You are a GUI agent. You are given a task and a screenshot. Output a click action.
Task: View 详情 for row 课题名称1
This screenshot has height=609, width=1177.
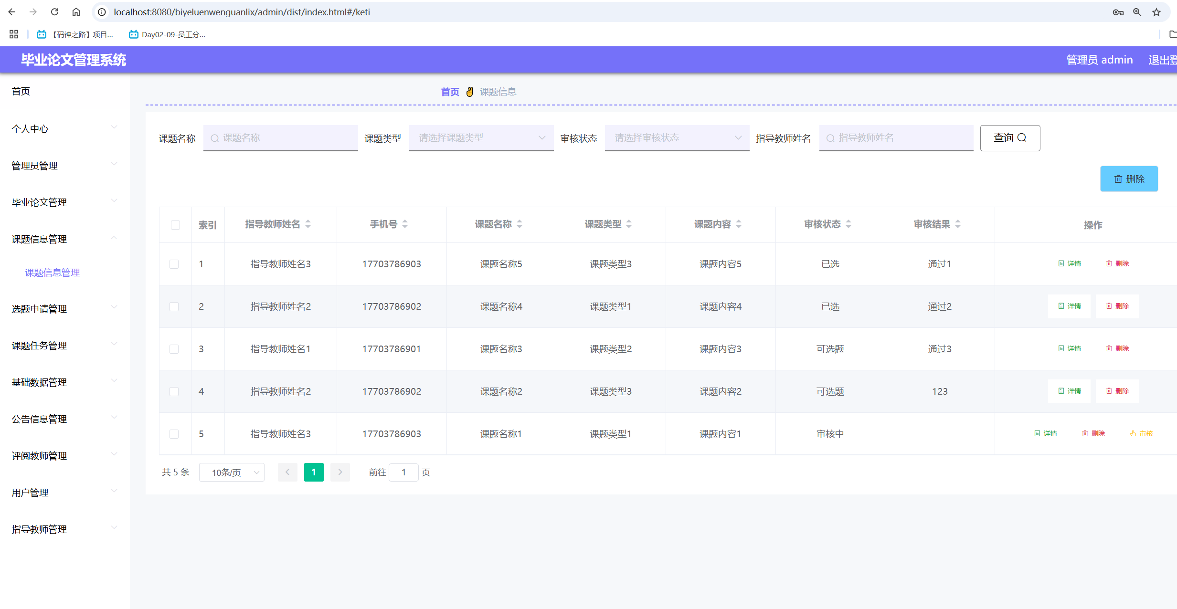[x=1045, y=433]
